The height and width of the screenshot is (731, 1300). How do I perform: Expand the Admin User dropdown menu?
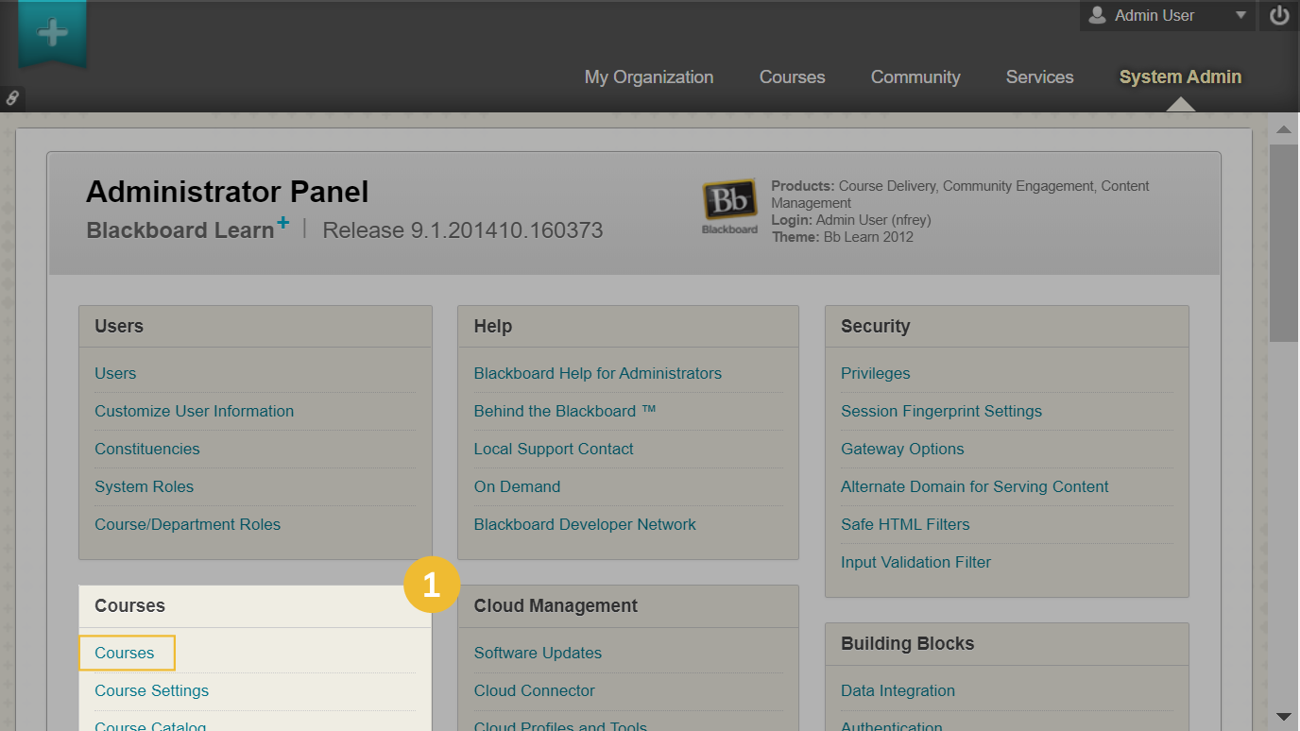click(x=1241, y=16)
